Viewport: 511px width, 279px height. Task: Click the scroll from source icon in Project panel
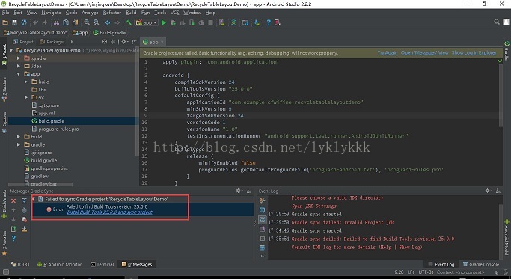click(x=105, y=42)
